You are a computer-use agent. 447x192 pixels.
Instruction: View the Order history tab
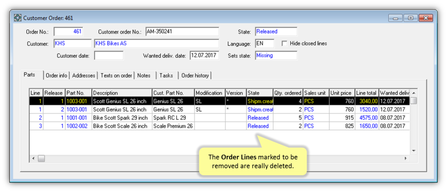[x=195, y=76]
